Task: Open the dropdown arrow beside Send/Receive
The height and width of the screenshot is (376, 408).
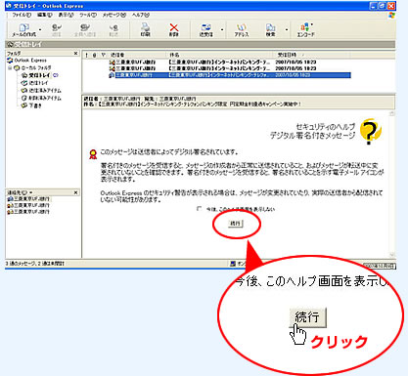Action: (222, 29)
